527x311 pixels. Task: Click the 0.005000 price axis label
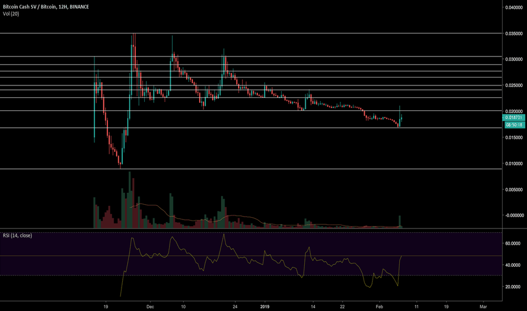click(514, 189)
